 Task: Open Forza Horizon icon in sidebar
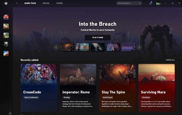point(6,53)
